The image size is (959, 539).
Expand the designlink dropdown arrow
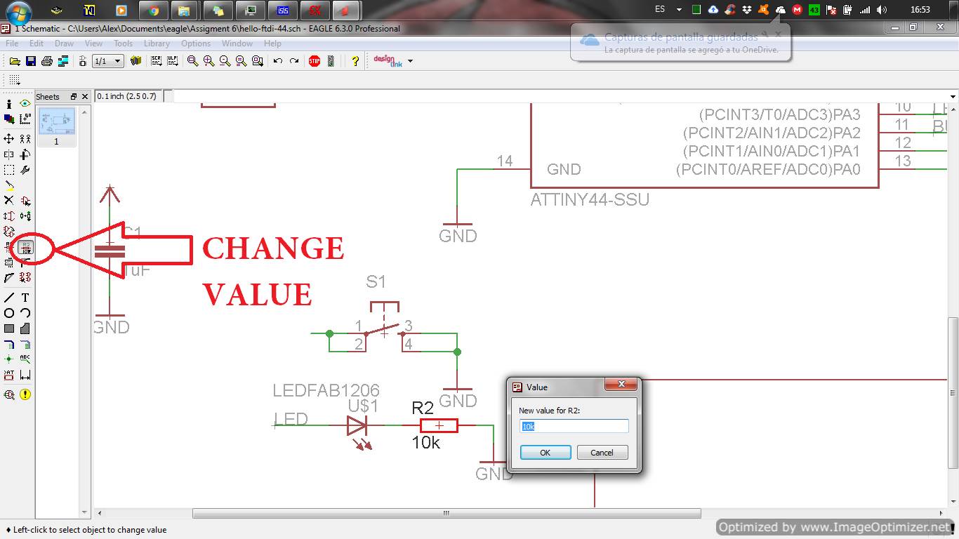click(410, 61)
